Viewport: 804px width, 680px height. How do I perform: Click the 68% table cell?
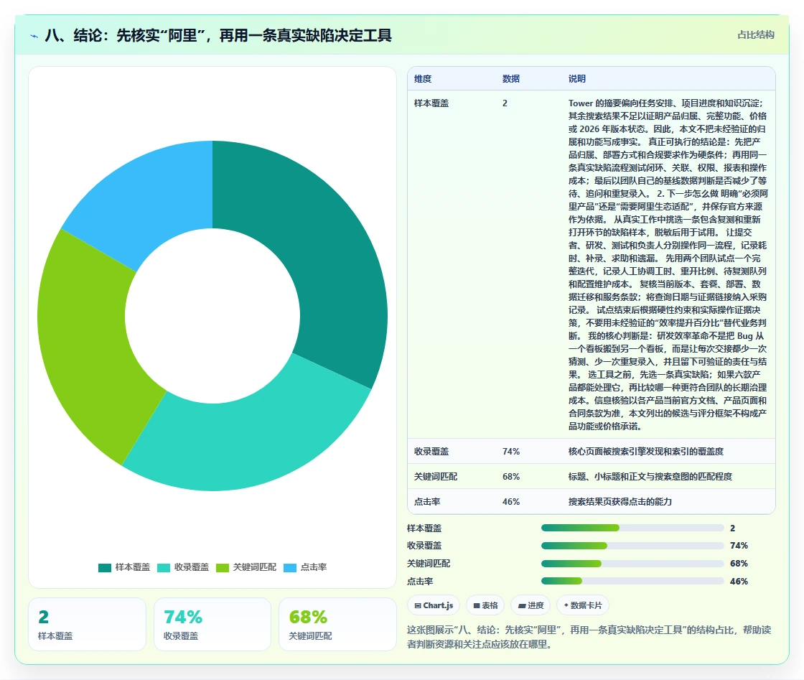[x=510, y=476]
